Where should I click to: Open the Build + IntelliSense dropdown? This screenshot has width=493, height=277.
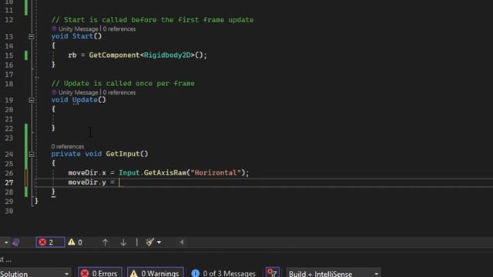point(334,273)
